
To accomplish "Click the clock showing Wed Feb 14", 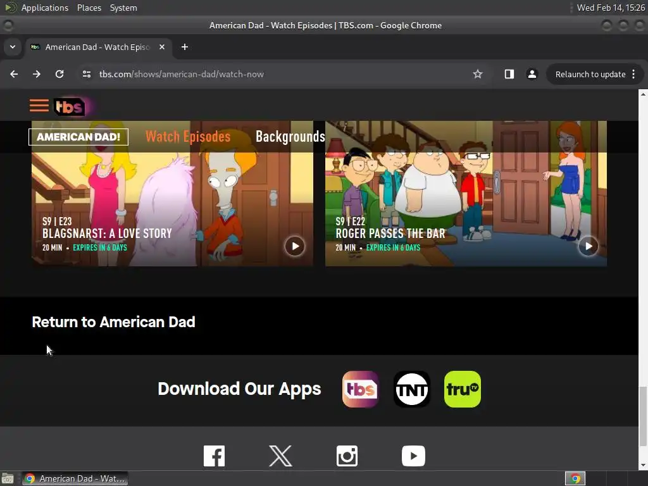I will pos(611,8).
